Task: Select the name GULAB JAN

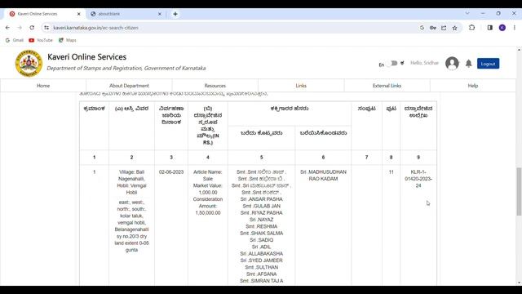Action: pos(261,206)
